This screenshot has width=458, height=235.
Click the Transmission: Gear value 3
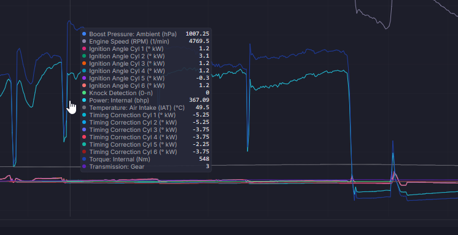click(208, 166)
